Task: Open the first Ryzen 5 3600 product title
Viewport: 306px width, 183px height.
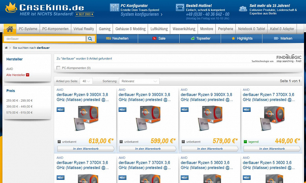Action: point(207,165)
